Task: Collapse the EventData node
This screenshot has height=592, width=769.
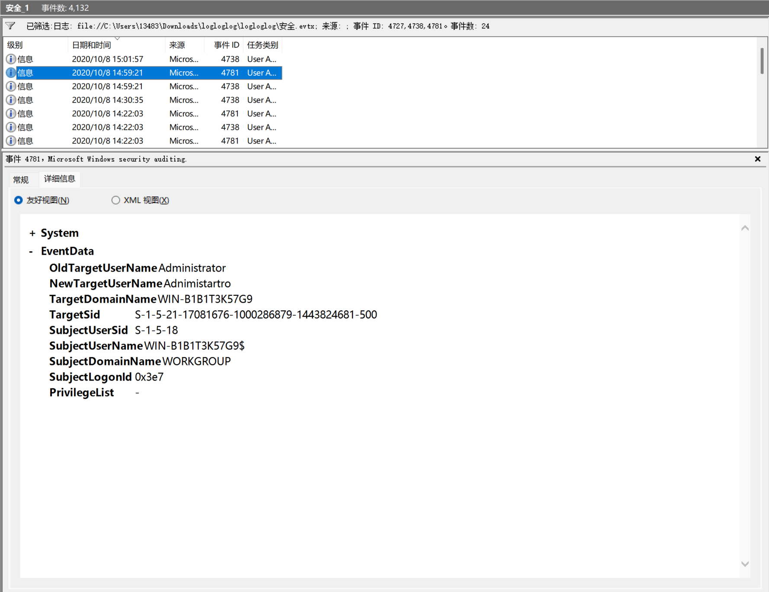Action: (x=31, y=252)
